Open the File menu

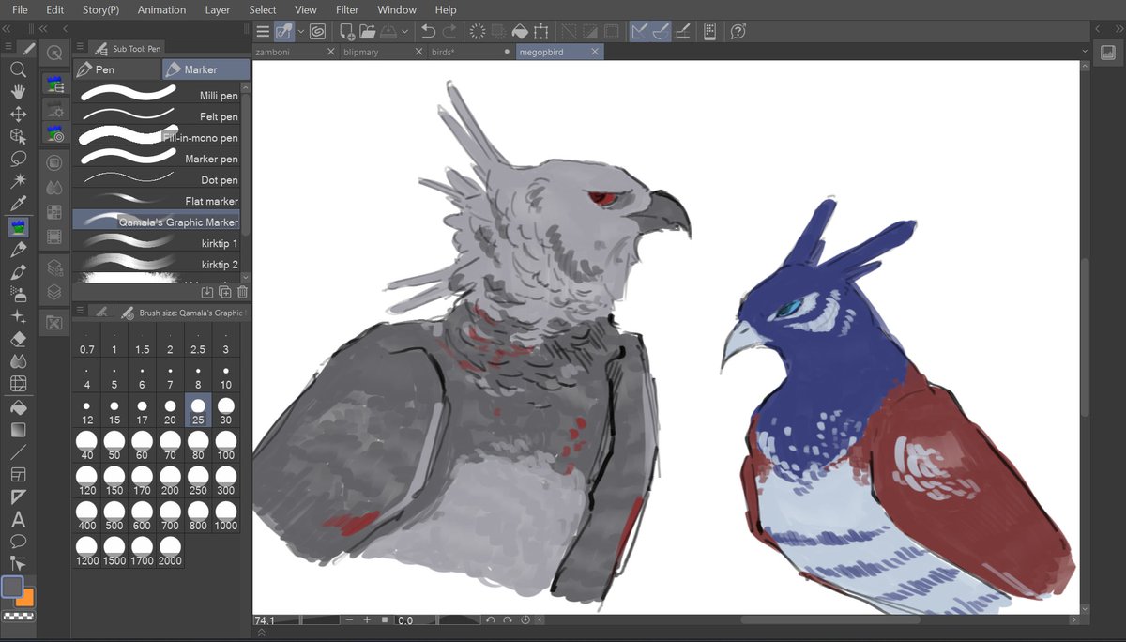[x=20, y=9]
